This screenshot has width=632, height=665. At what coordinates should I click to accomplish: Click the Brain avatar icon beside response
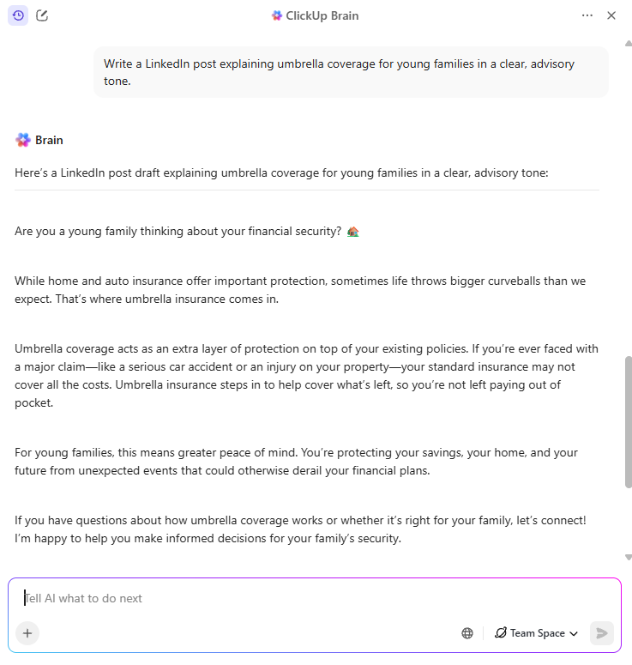pos(23,140)
